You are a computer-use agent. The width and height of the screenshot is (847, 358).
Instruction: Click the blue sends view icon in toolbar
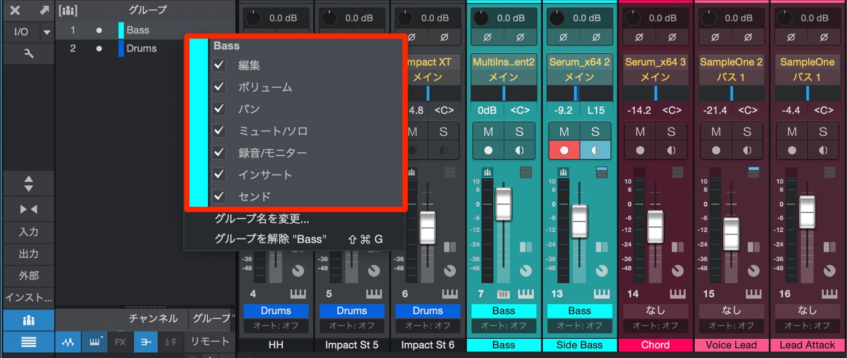click(x=146, y=342)
